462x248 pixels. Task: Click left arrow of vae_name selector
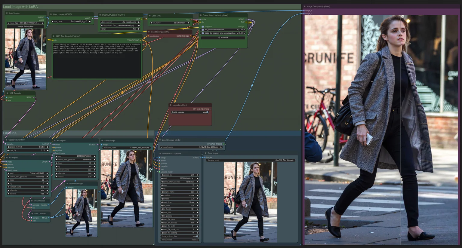point(151,23)
